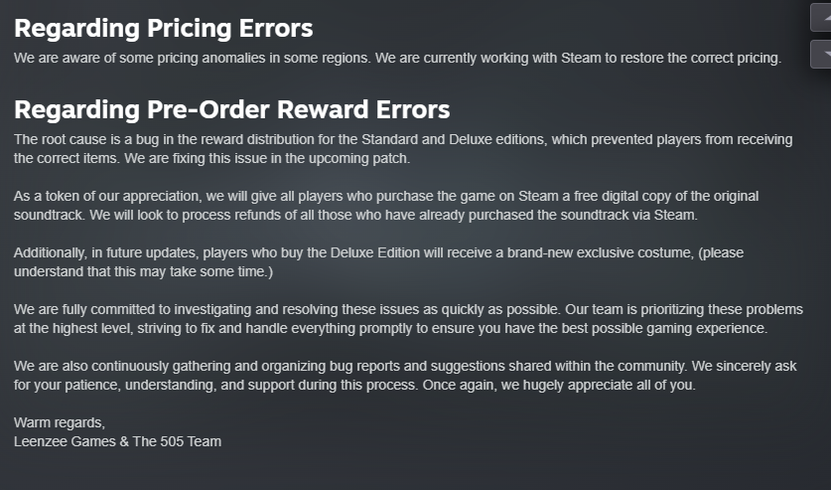Viewport: 831px width, 490px height.
Task: Click the paragraph starting "We are also continuously"
Action: 399,375
